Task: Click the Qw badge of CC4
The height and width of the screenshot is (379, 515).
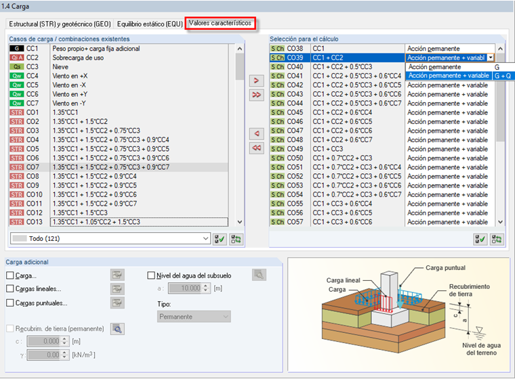Action: click(17, 76)
